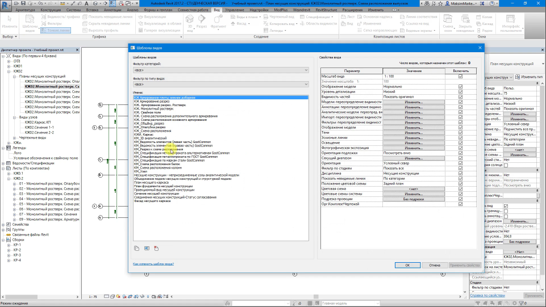This screenshot has height=307, width=546.
Task: Close the project browser panel with X
Action: coord(77,50)
